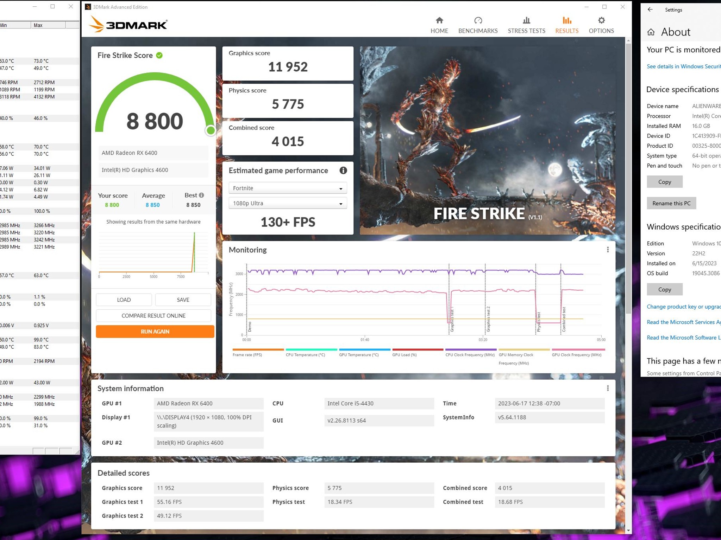
Task: Open the Monitoring panel three-dot menu
Action: pos(608,250)
